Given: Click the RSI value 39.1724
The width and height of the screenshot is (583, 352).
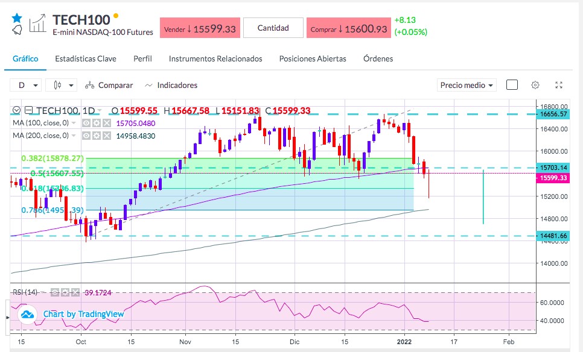Looking at the screenshot, I should click(x=98, y=292).
